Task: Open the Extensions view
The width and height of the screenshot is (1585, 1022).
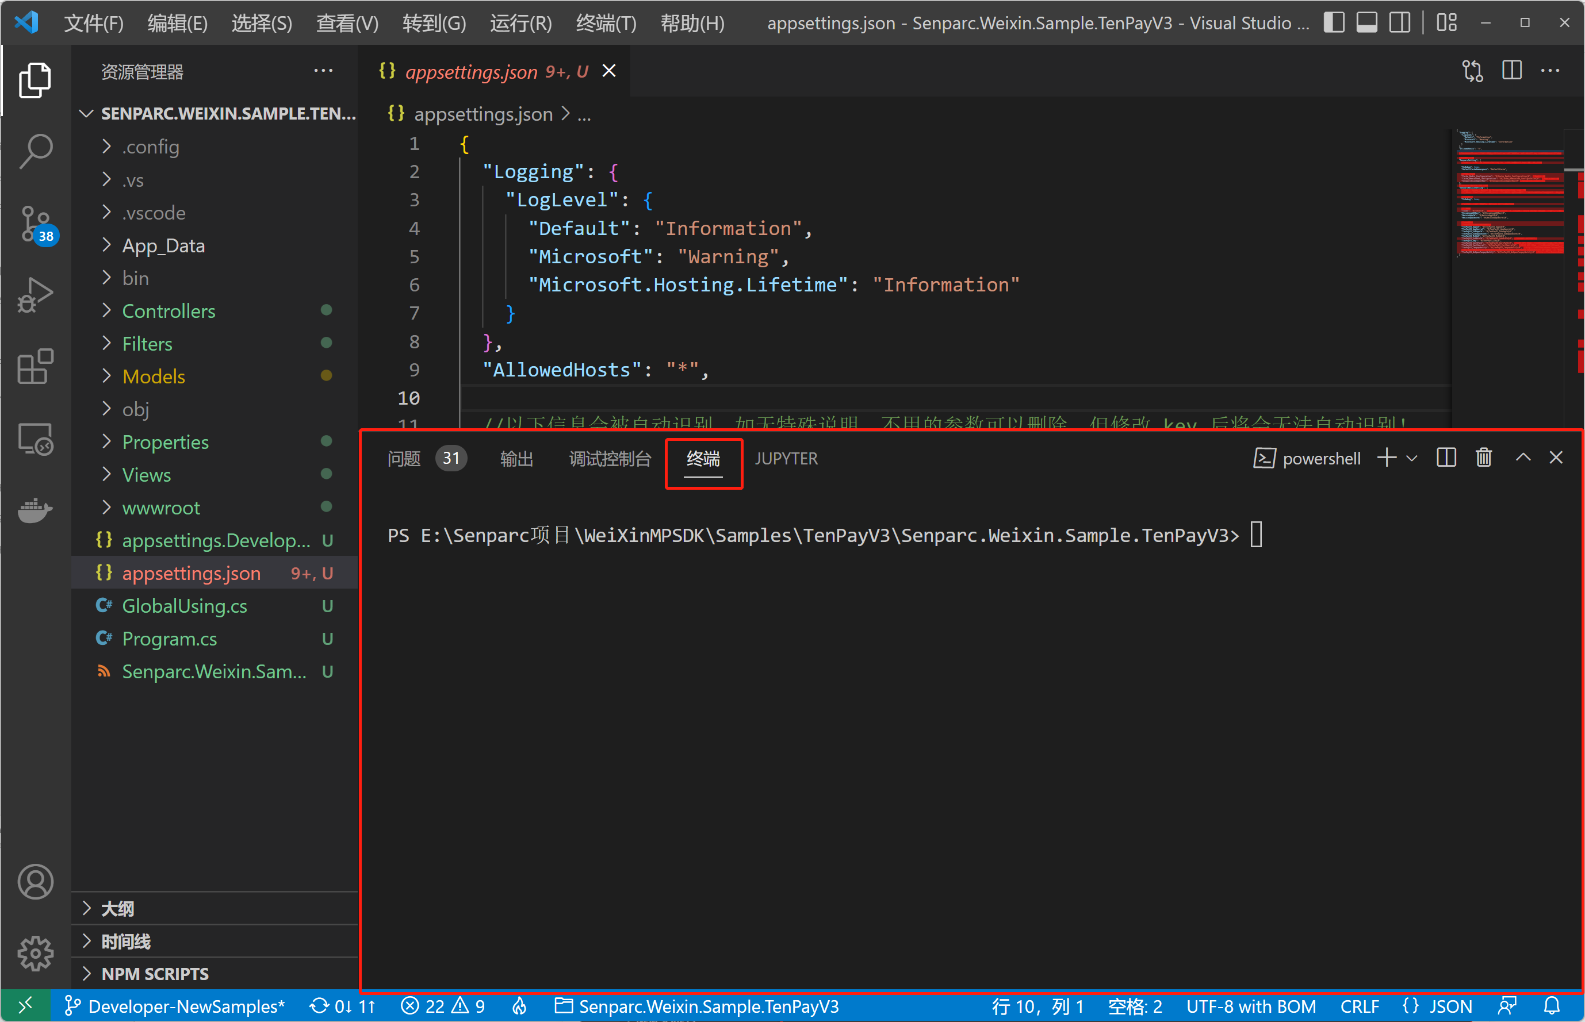Action: [x=35, y=367]
